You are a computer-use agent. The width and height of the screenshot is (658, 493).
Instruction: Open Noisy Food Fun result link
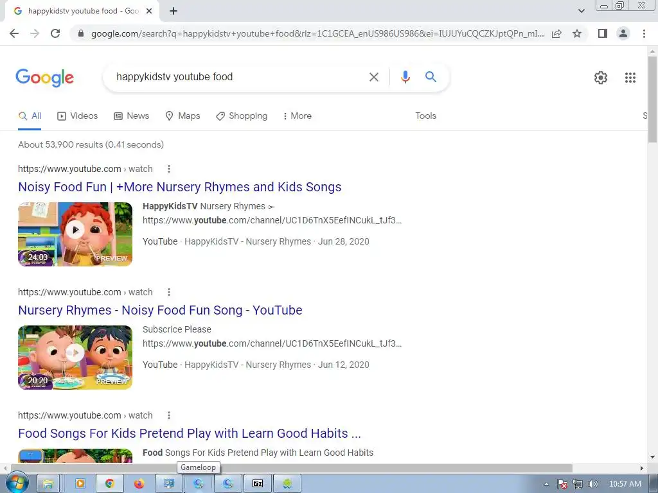pyautogui.click(x=180, y=187)
